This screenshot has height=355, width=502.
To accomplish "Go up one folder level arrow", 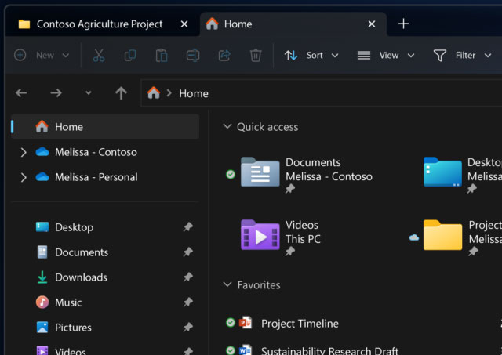I will coord(121,93).
